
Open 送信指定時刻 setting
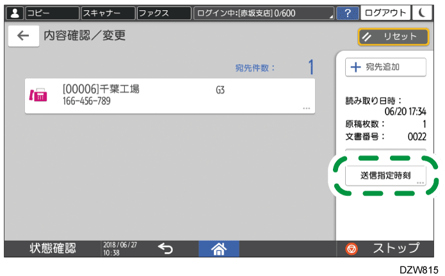385,175
